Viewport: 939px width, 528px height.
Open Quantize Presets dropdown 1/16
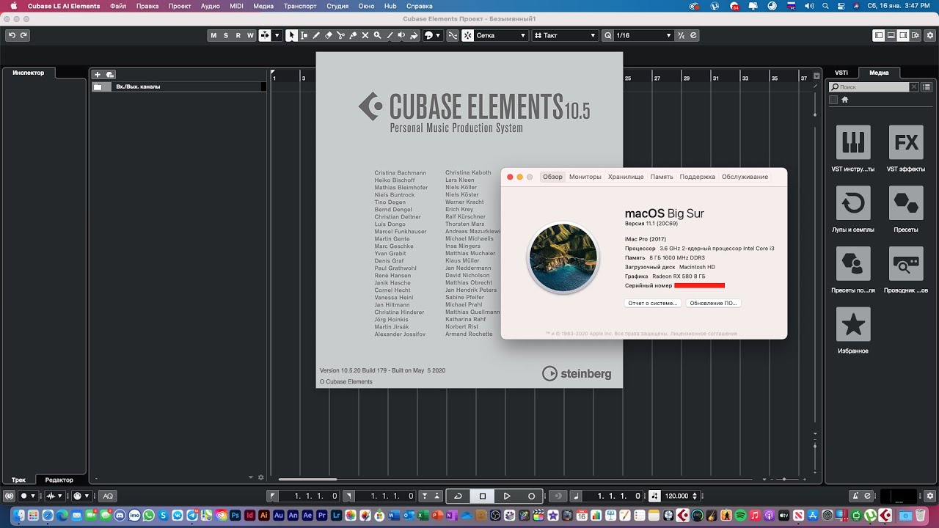click(x=643, y=35)
